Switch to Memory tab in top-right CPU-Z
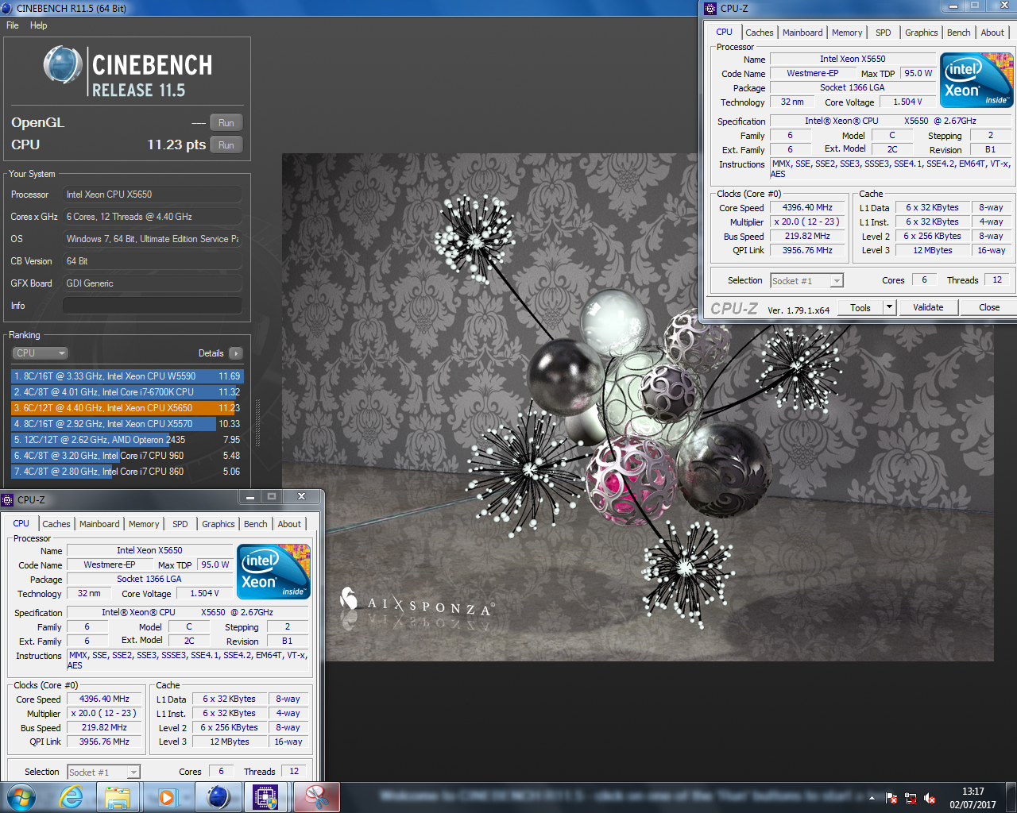1017x813 pixels. coord(847,33)
